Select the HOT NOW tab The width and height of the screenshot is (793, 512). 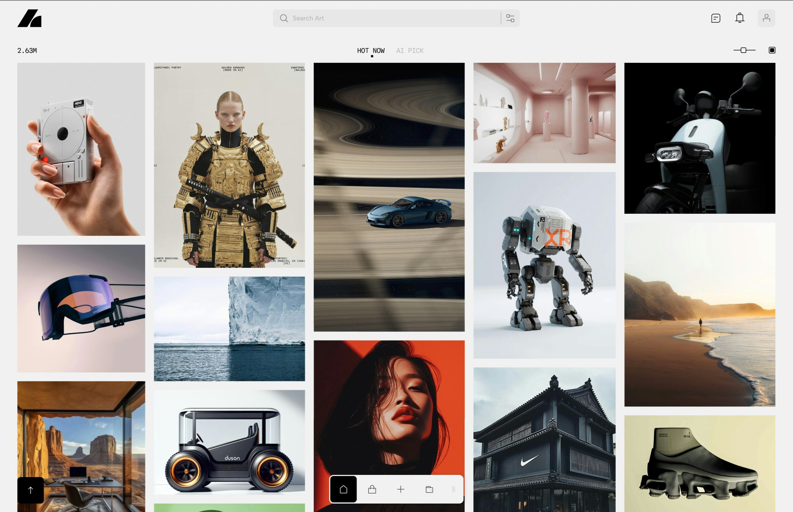(x=371, y=51)
